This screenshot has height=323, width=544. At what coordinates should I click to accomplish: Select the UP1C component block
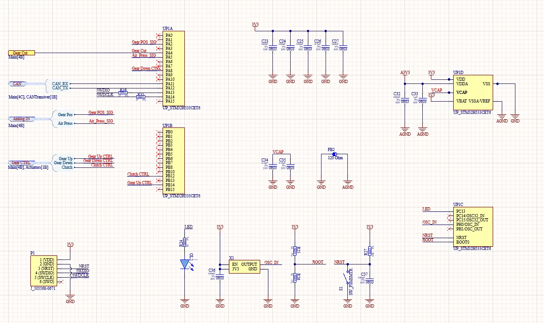(x=473, y=227)
